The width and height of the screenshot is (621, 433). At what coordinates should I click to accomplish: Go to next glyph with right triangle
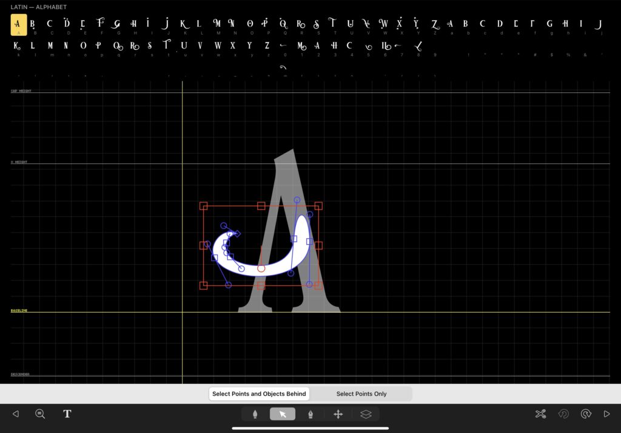tap(606, 414)
